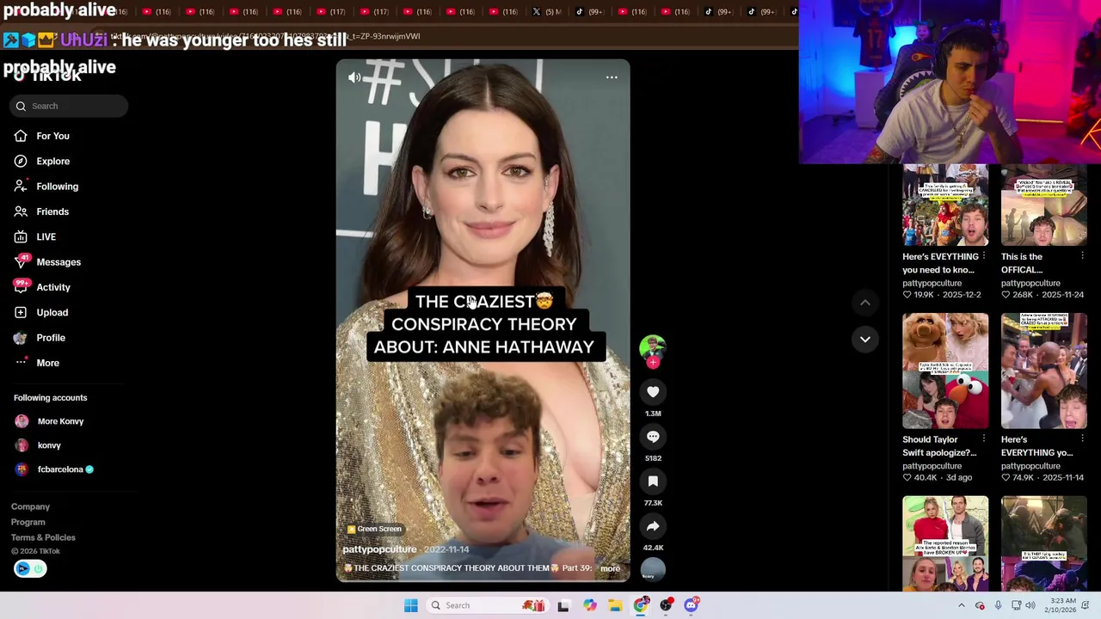Expand the More sidebar menu

(47, 363)
